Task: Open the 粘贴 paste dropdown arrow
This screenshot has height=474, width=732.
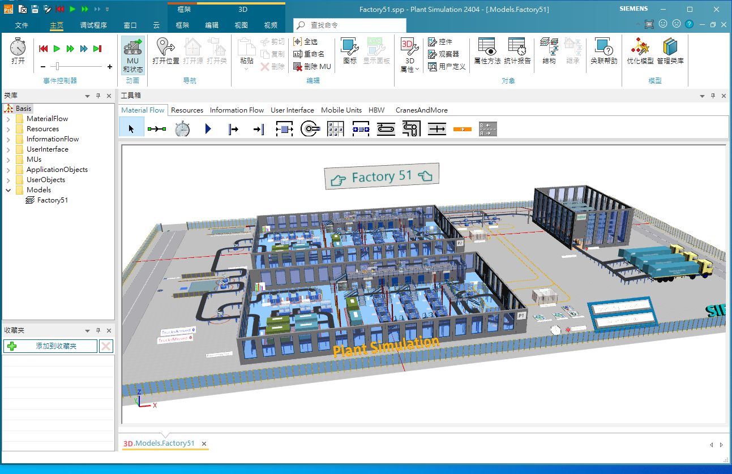Action: pos(246,68)
